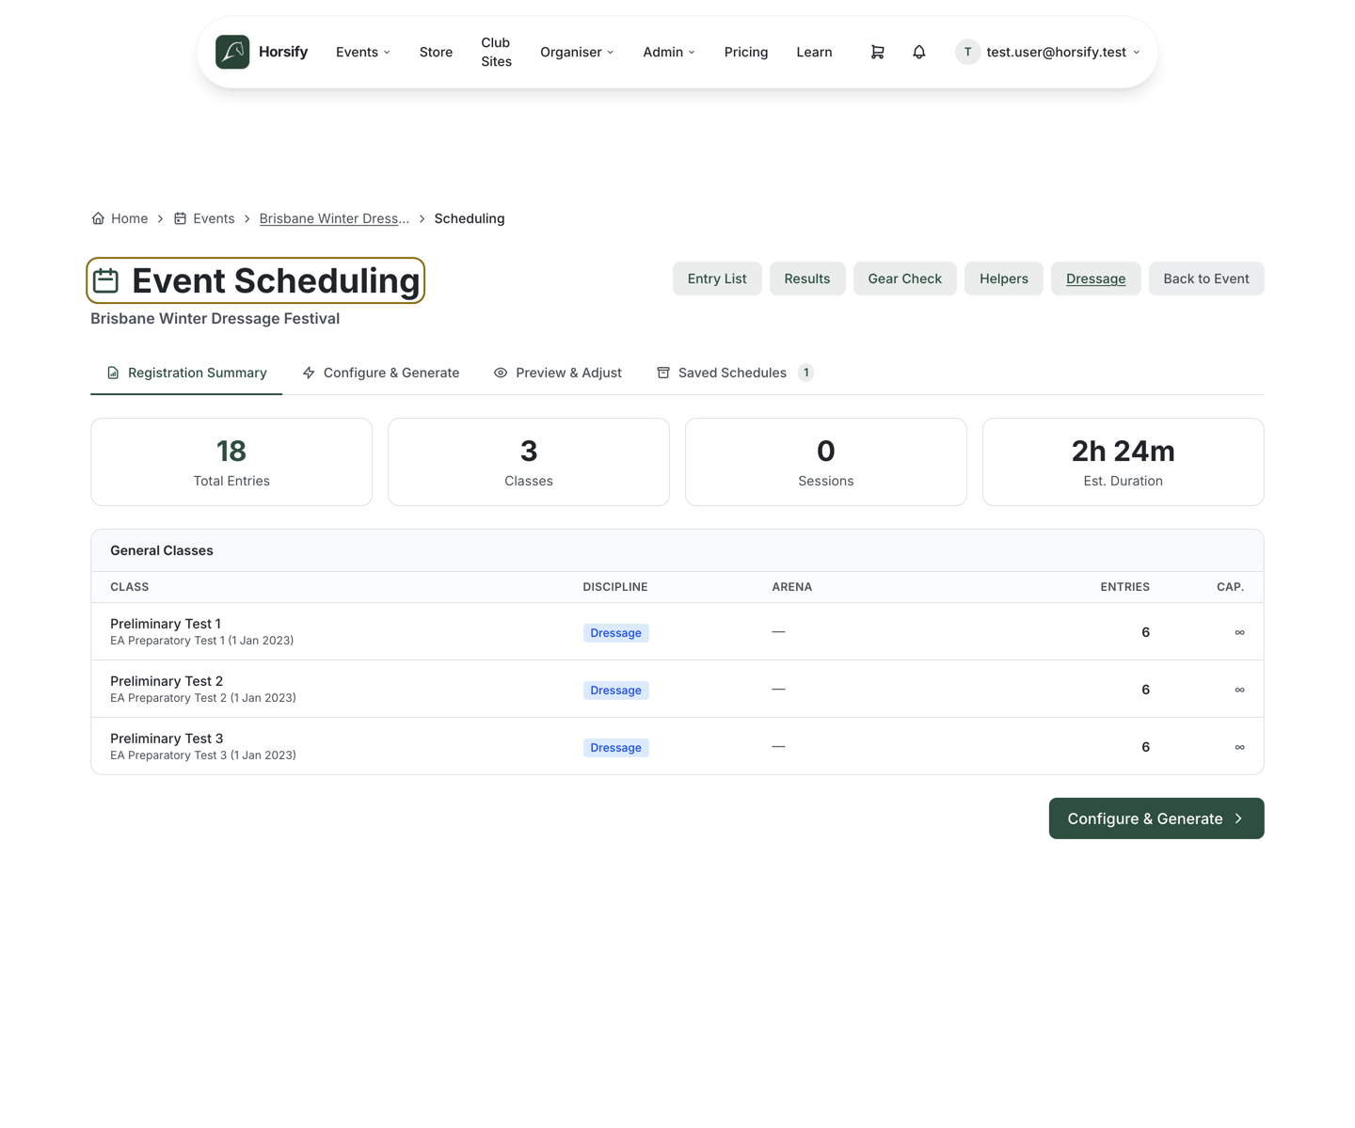This screenshot has height=1128, width=1355.
Task: Open the test.user@horsify.test account dropdown
Action: (x=1048, y=52)
